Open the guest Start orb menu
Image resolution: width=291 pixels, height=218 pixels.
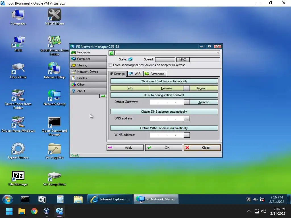8,199
